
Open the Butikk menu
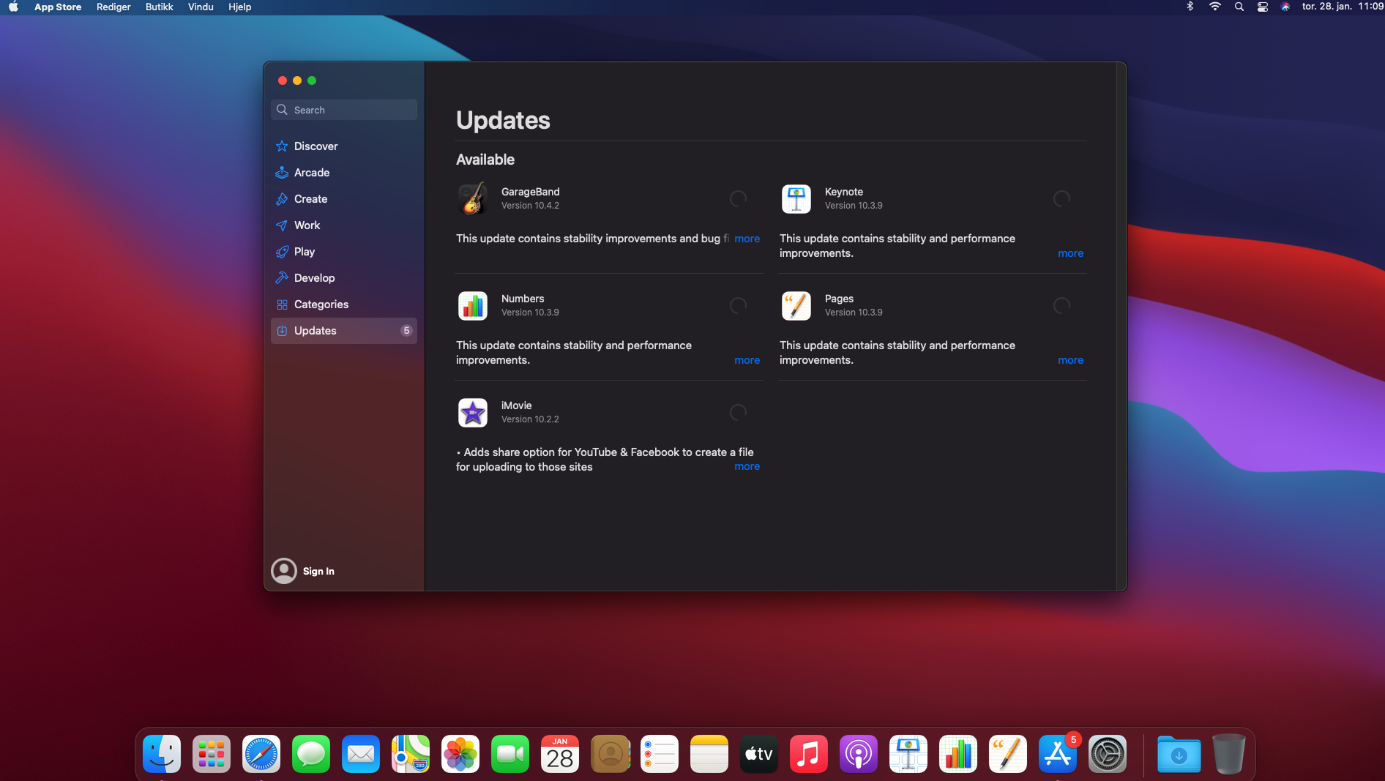pyautogui.click(x=160, y=7)
